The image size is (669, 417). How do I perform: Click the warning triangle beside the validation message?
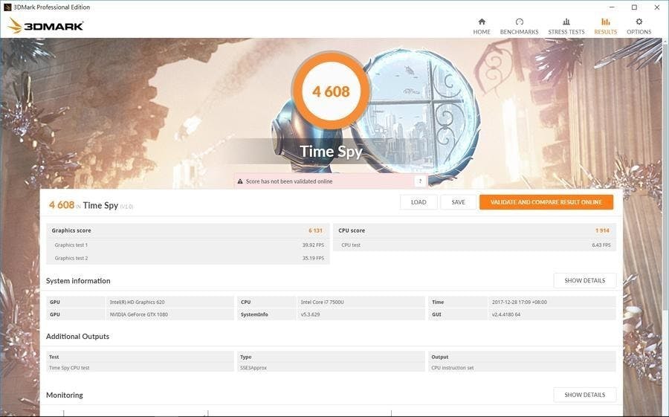[x=240, y=181]
